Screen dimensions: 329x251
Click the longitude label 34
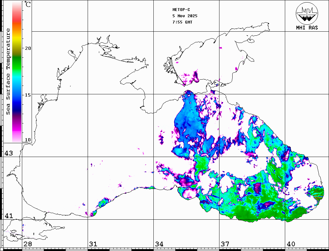coord(159,244)
